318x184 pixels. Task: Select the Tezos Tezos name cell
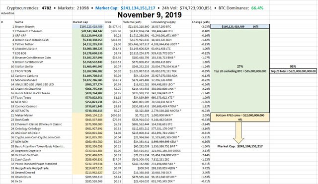coord(23,98)
